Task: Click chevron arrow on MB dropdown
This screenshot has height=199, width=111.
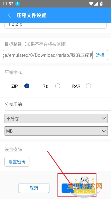Action: pos(104,131)
